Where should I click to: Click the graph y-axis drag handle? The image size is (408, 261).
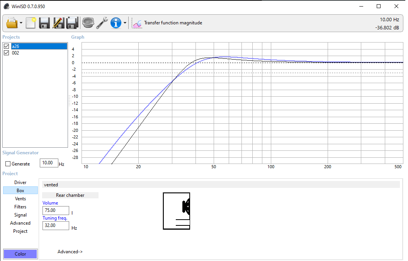pyautogui.click(x=70, y=101)
